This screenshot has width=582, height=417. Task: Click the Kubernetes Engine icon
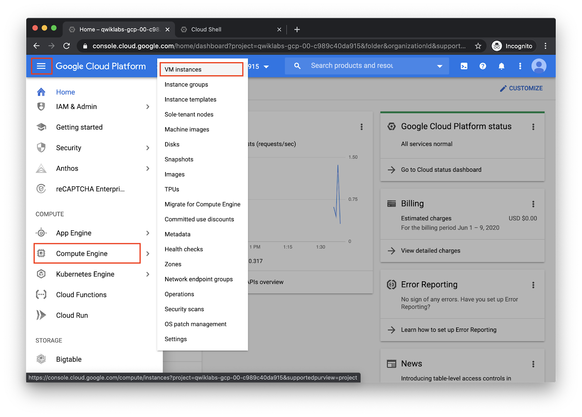(x=41, y=274)
